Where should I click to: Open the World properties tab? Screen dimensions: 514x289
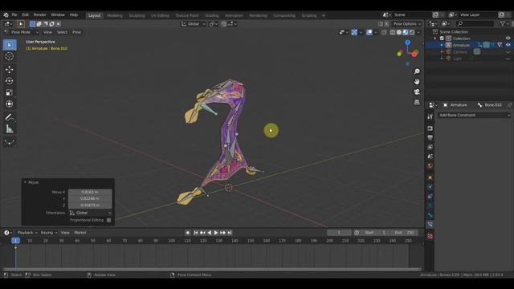430,166
